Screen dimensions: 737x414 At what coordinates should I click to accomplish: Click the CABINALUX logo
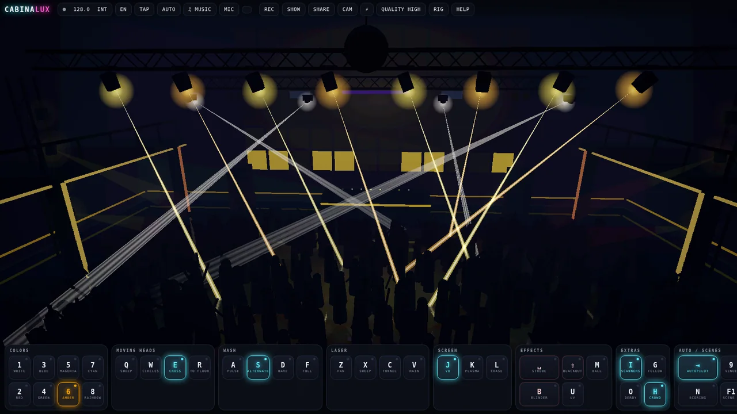coord(27,9)
